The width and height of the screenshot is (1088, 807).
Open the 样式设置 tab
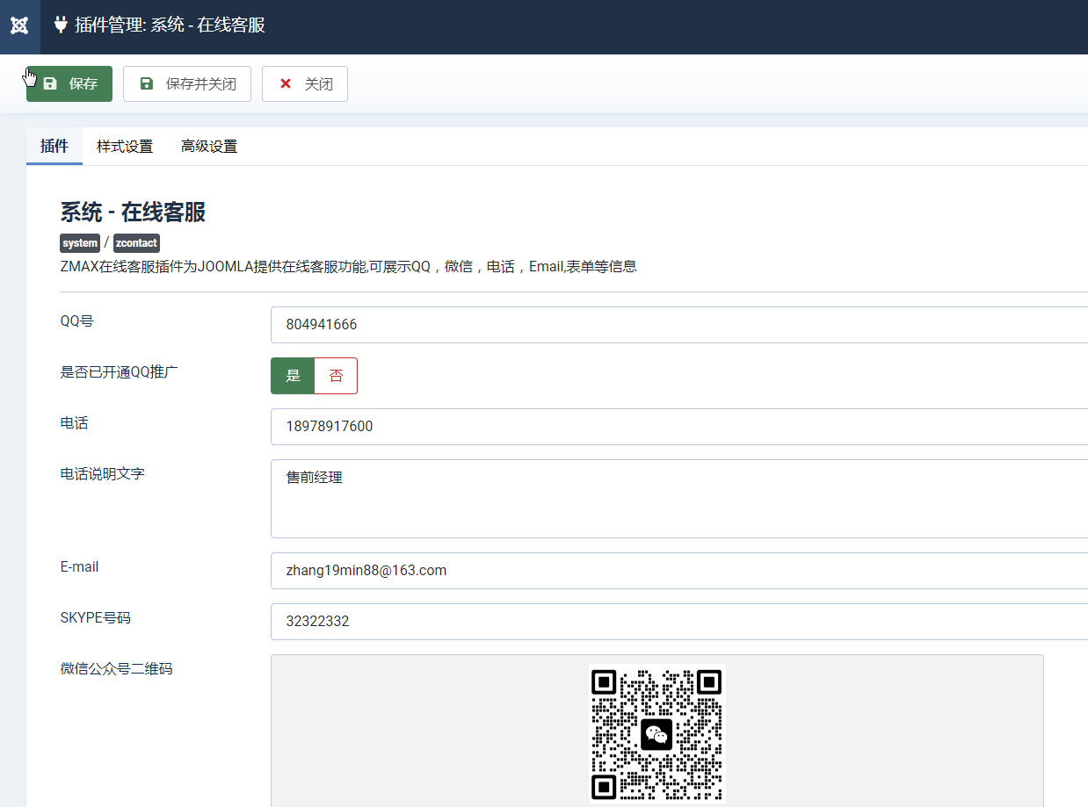(125, 147)
